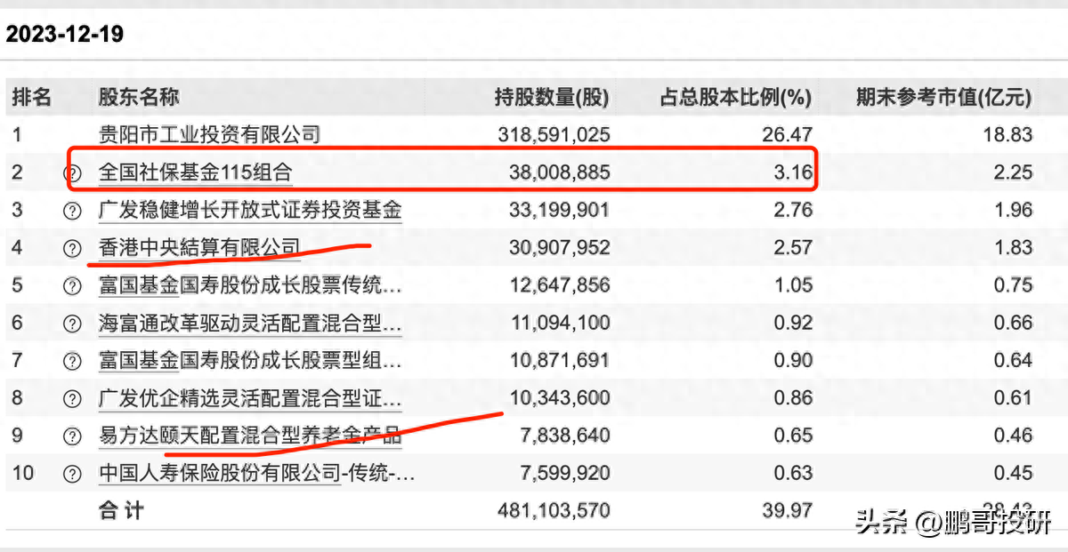Viewport: 1068px width, 552px height.
Task: Click the help icon next to 易方达颐天配置产品
Action: 71,436
